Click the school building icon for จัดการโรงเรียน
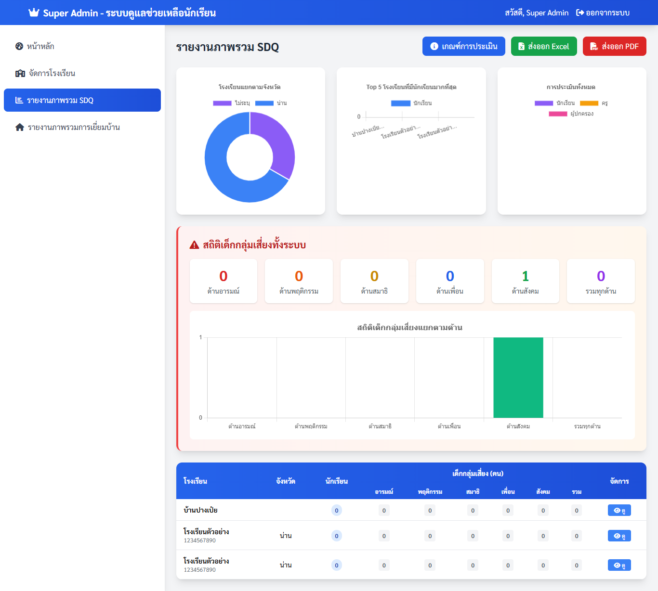 (x=20, y=73)
